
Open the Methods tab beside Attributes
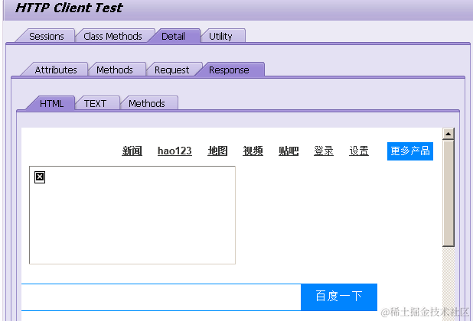[x=115, y=70]
